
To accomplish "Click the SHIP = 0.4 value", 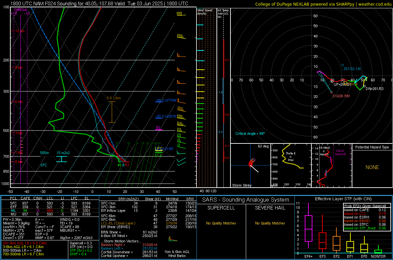I will point(78,254).
